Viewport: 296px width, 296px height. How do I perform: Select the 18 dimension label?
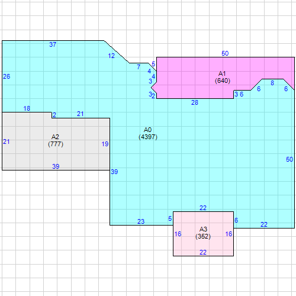pos(27,108)
